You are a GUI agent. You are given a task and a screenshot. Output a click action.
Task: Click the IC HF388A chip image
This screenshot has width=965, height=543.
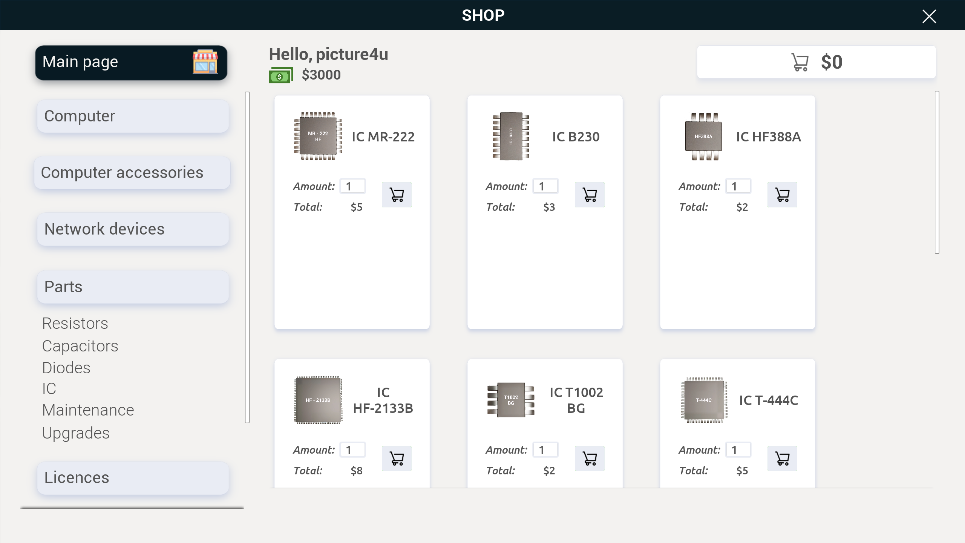(703, 136)
